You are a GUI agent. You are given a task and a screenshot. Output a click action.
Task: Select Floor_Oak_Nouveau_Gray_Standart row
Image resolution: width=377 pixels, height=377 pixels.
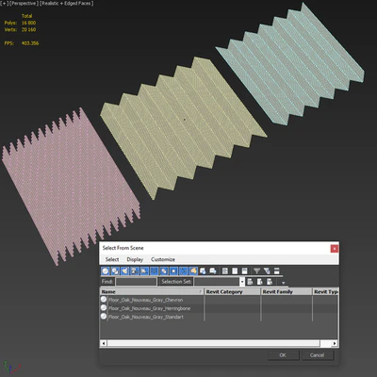point(146,317)
